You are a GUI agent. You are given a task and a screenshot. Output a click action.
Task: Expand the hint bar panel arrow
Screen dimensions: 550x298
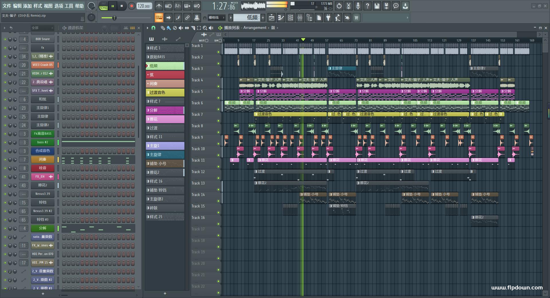pos(407,18)
